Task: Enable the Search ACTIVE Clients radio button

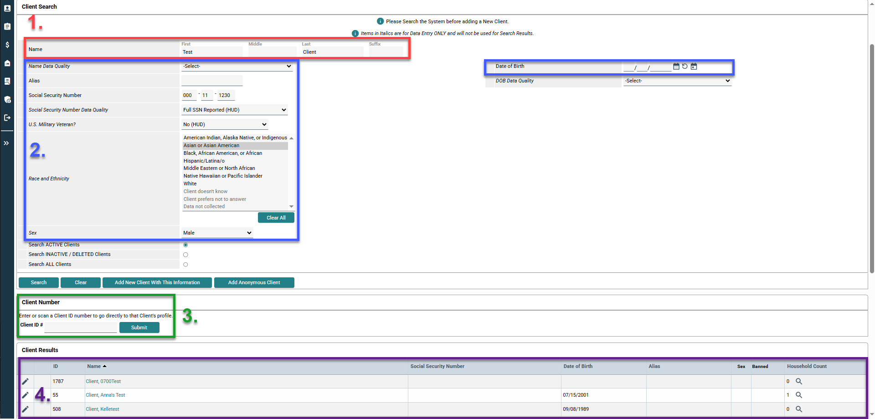Action: [x=185, y=245]
